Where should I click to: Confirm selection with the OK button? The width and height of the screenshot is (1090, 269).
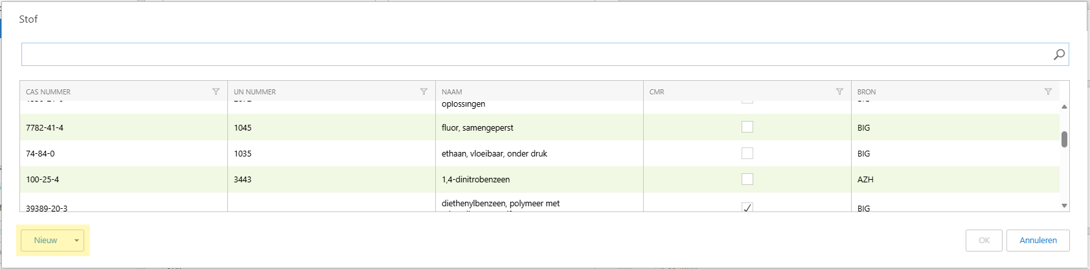(984, 241)
